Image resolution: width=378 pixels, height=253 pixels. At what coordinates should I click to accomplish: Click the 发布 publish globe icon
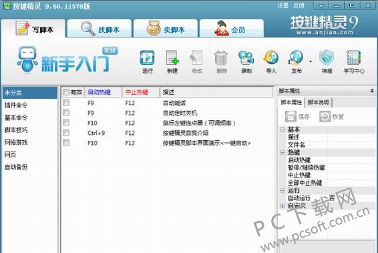[296, 57]
